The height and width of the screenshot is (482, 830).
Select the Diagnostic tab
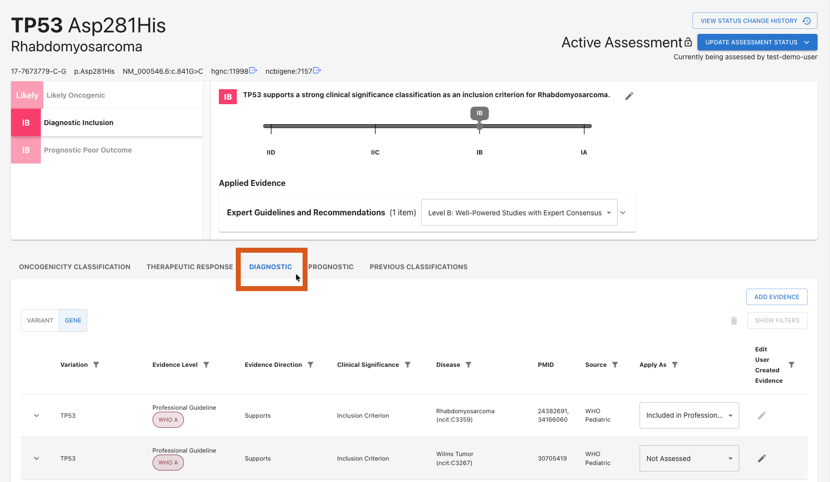(x=271, y=267)
